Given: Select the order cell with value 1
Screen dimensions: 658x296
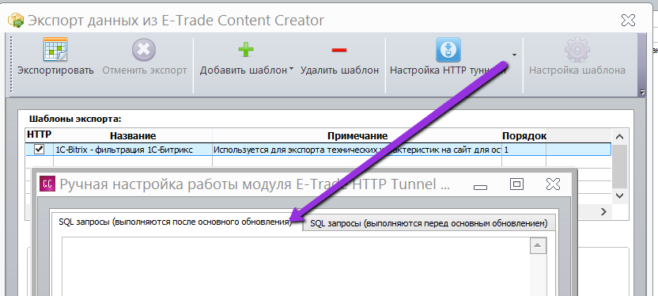Looking at the screenshot, I should point(524,150).
